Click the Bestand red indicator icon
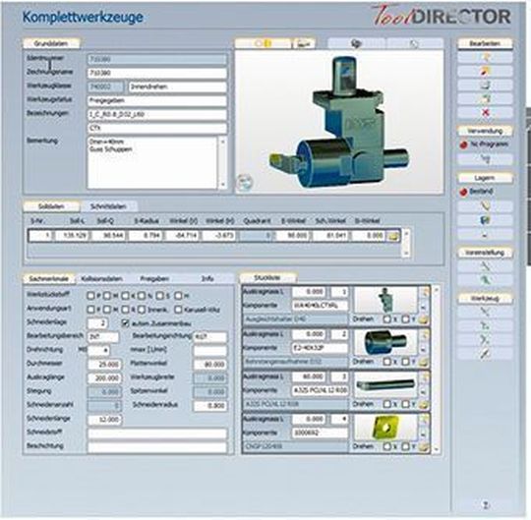The height and width of the screenshot is (520, 531). tap(463, 192)
